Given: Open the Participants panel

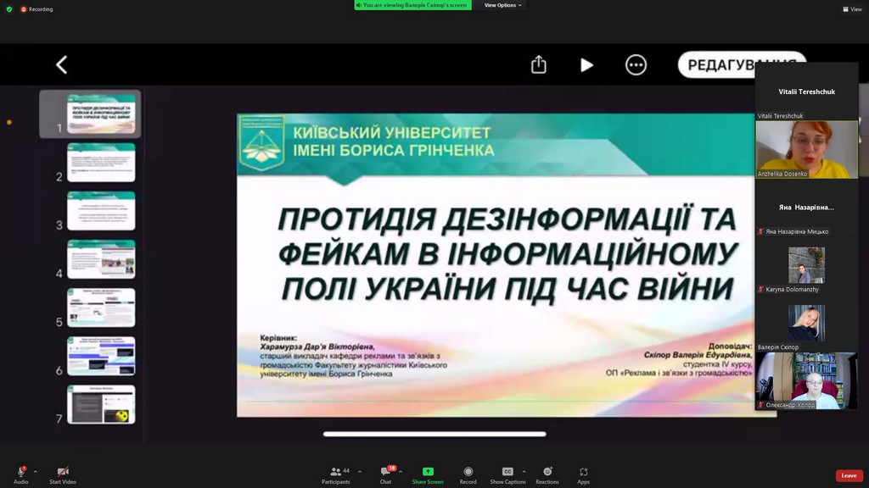Looking at the screenshot, I should pos(336,472).
